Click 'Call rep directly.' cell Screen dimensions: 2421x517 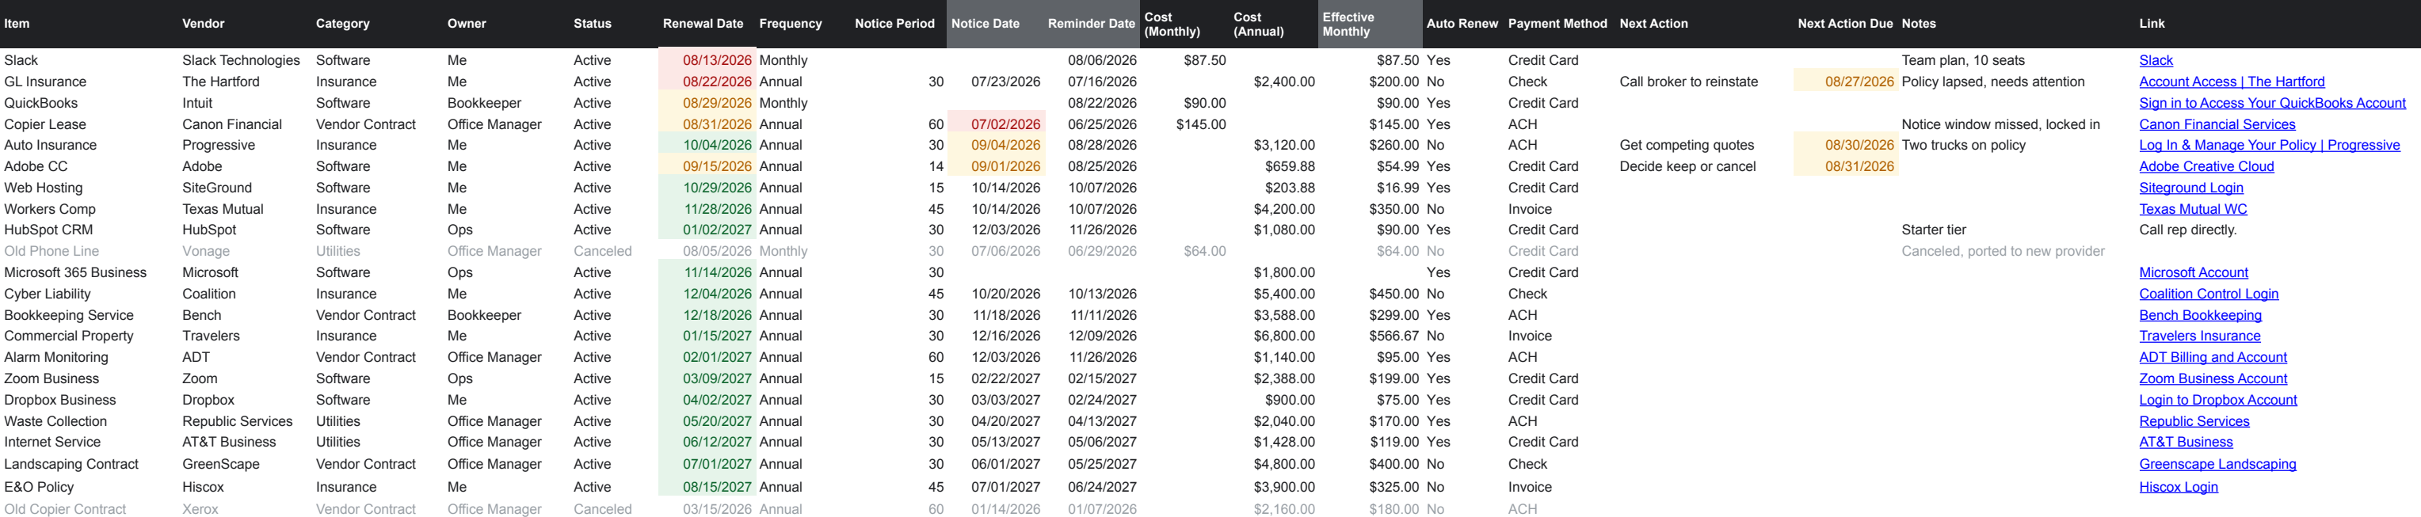coord(2187,230)
